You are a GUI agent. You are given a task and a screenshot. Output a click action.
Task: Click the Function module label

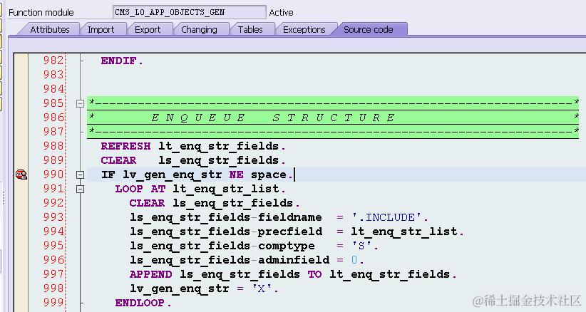click(x=41, y=12)
